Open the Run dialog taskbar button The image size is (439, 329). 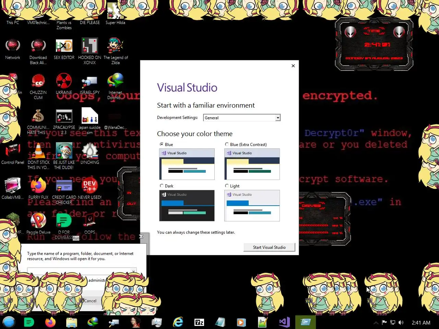pos(305,322)
